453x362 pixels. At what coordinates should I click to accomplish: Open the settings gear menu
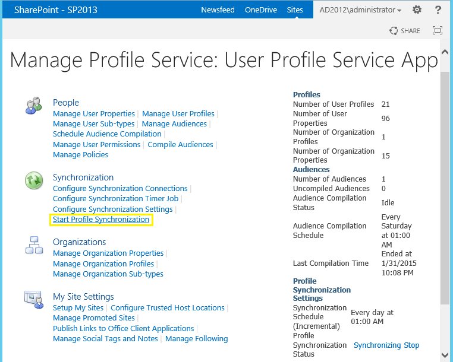(417, 10)
